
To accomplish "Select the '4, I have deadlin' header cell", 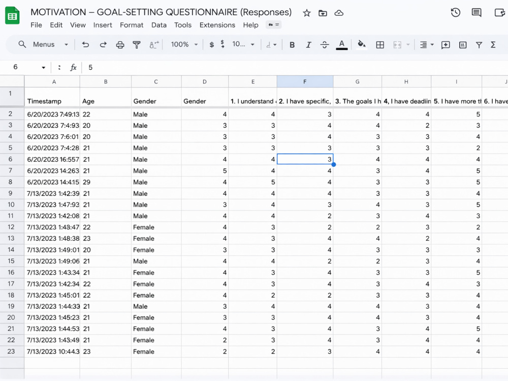I will pos(406,97).
